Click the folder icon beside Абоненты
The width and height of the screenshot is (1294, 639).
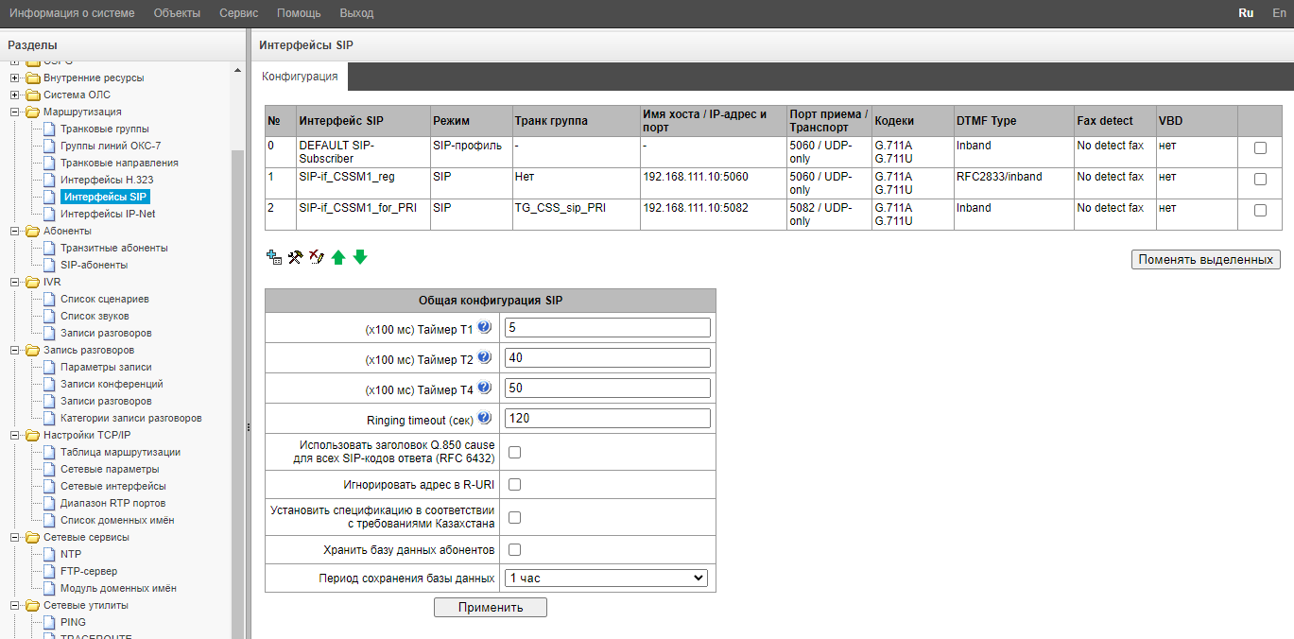[x=33, y=231]
